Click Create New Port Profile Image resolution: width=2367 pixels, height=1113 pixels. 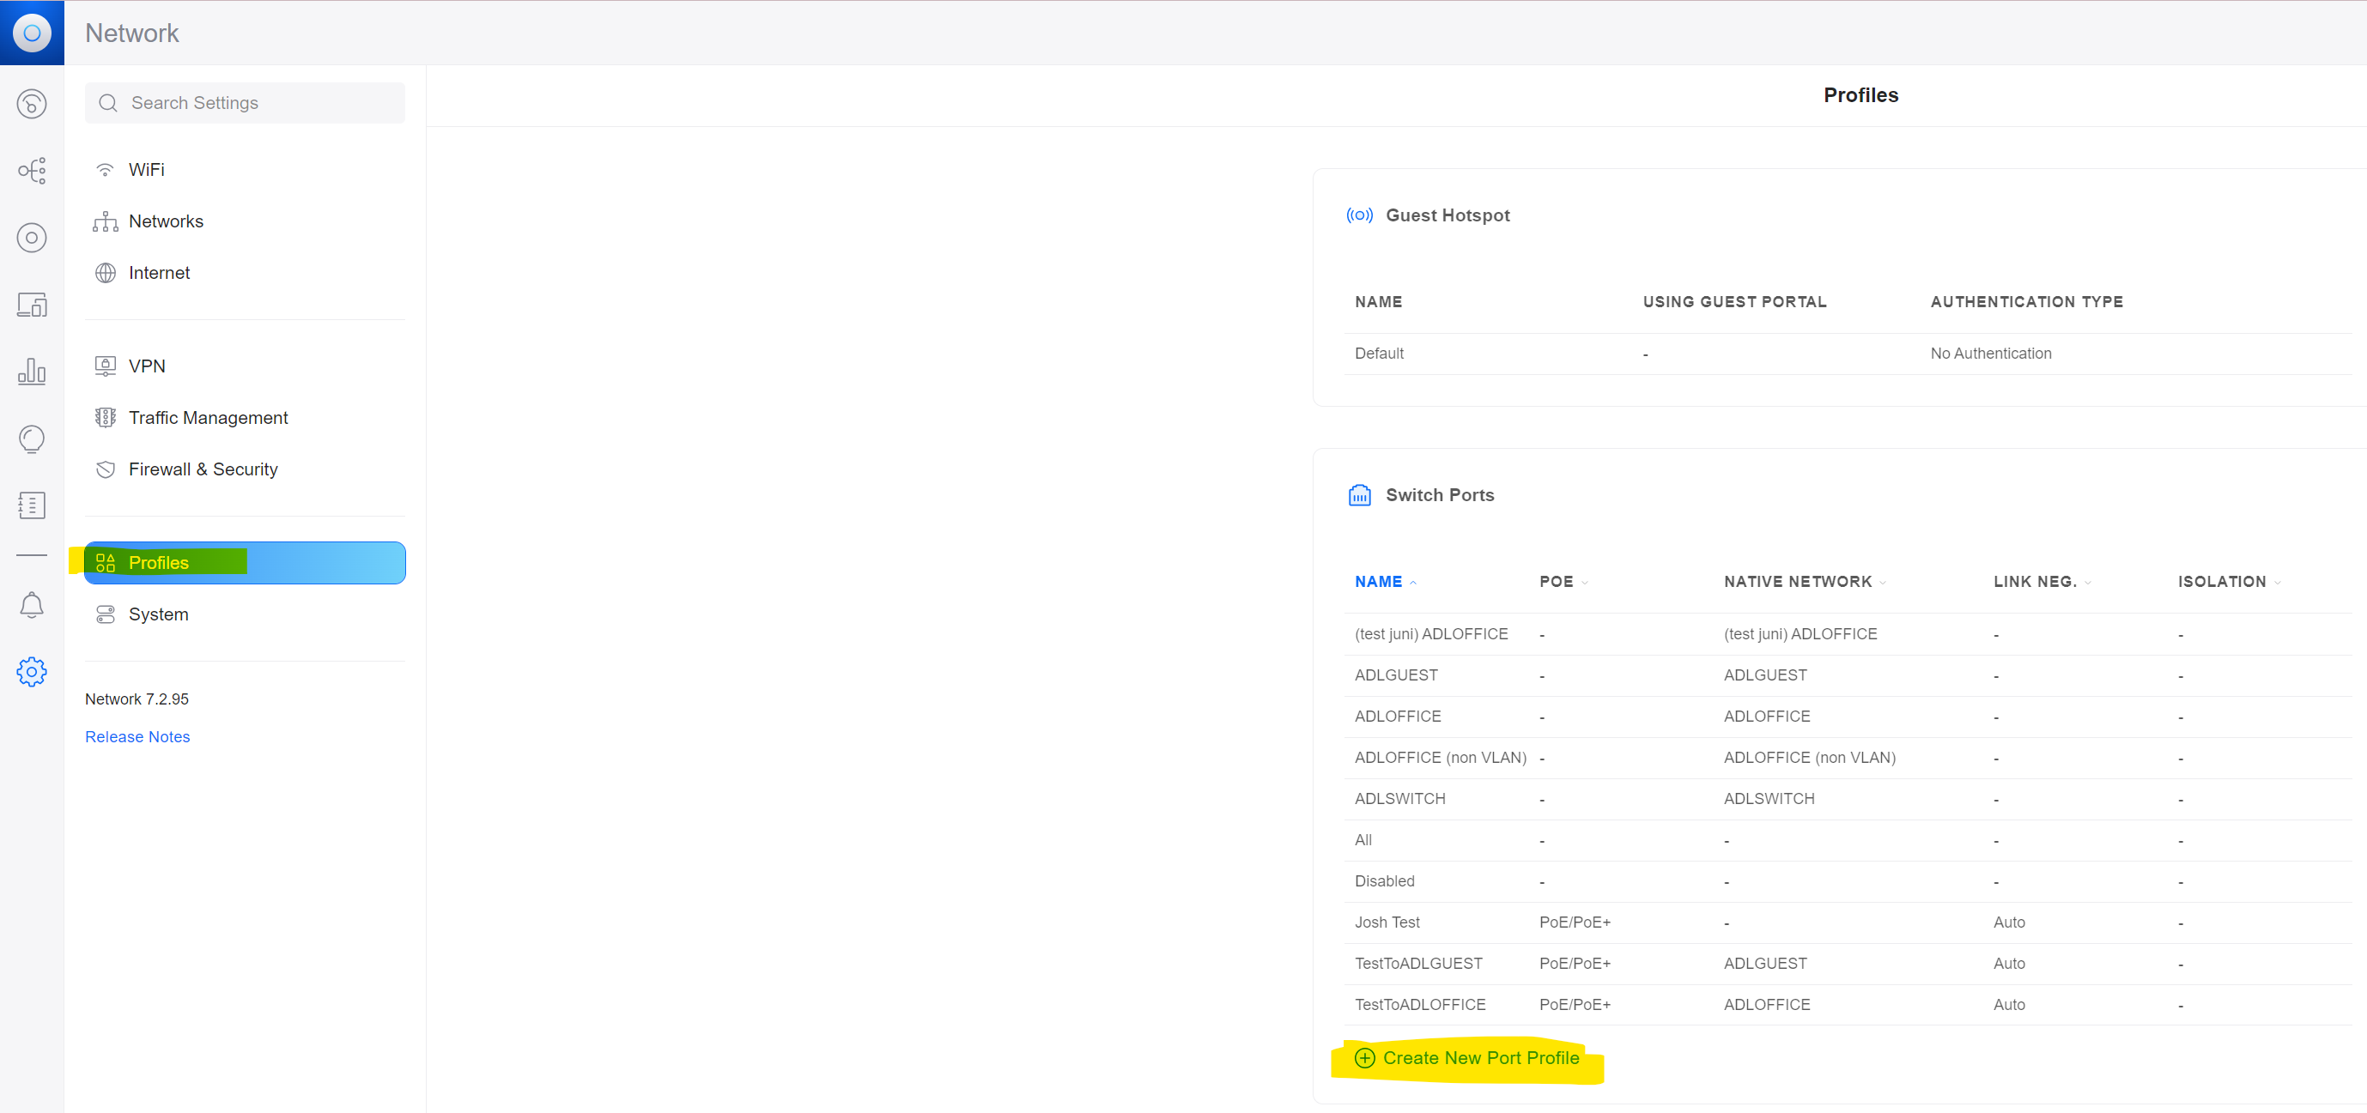pyautogui.click(x=1479, y=1058)
